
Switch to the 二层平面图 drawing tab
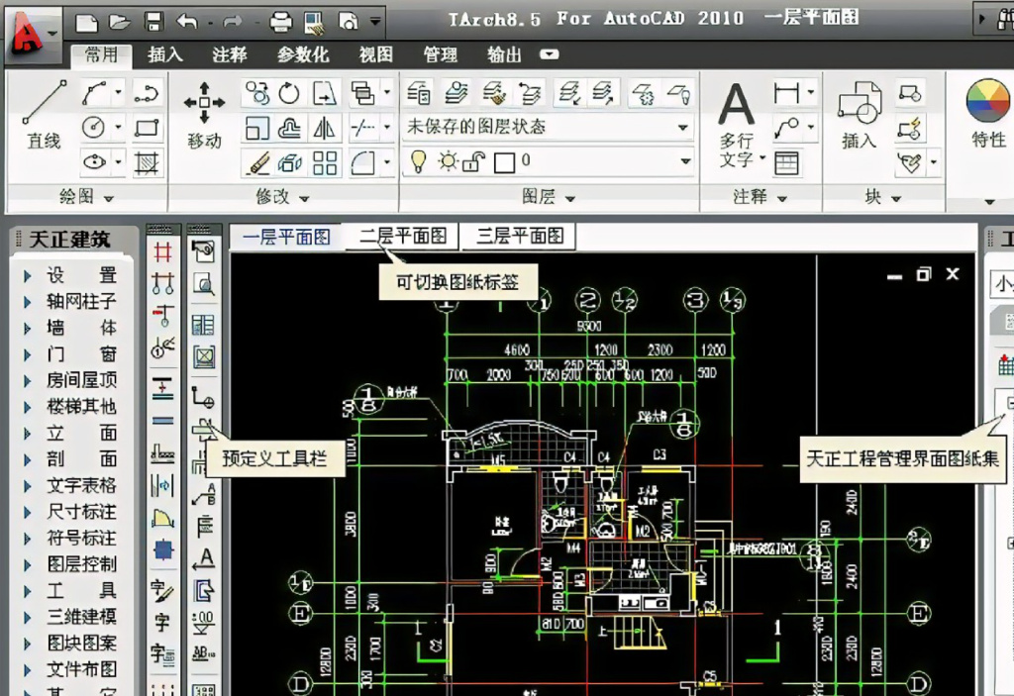tap(403, 236)
